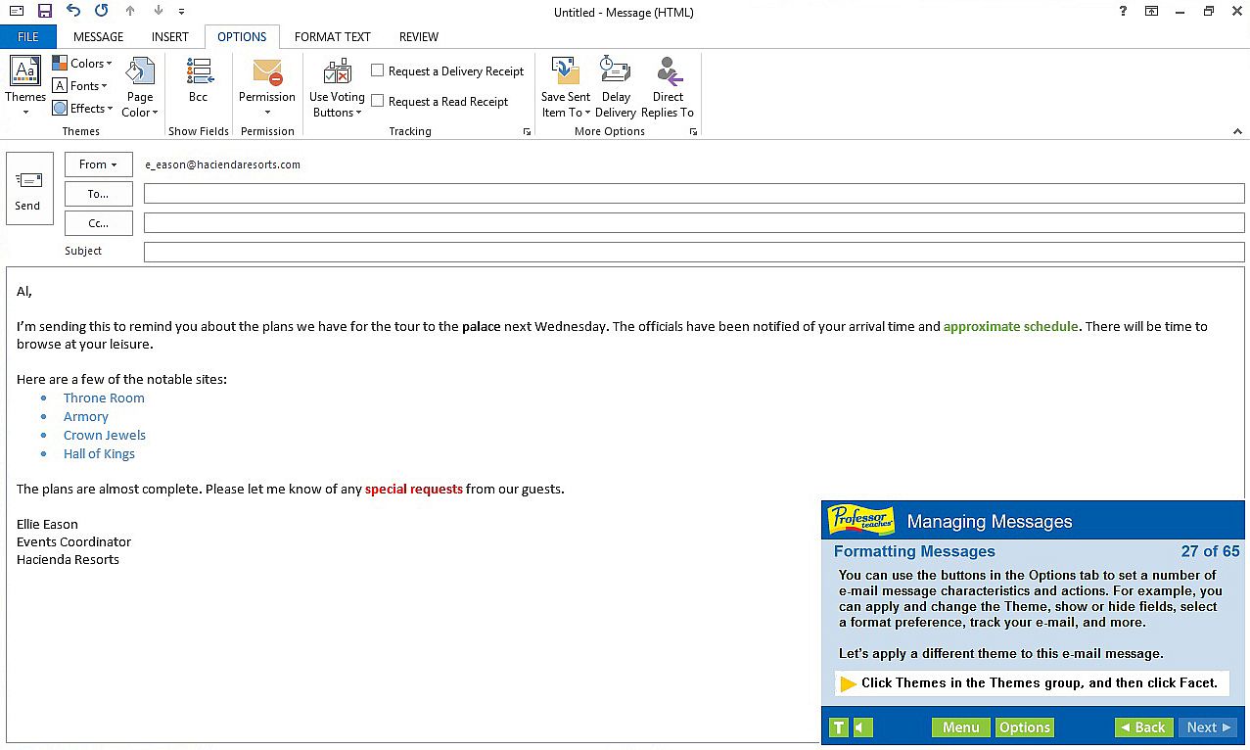Switch to the INSERT tab
This screenshot has width=1250, height=750.
(170, 36)
